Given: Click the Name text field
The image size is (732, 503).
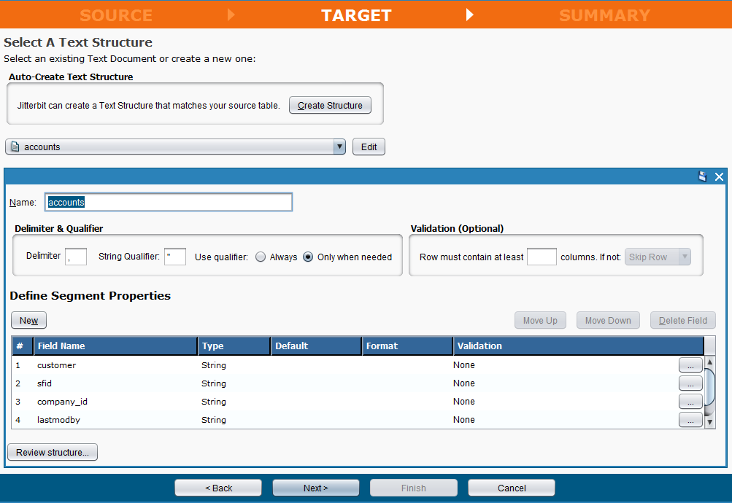Looking at the screenshot, I should 169,202.
